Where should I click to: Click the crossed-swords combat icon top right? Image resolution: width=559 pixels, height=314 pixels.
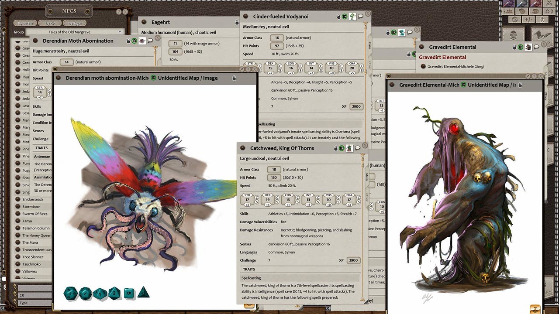click(548, 4)
